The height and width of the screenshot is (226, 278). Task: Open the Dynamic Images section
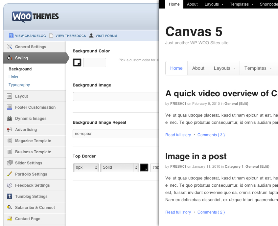pyautogui.click(x=35, y=118)
